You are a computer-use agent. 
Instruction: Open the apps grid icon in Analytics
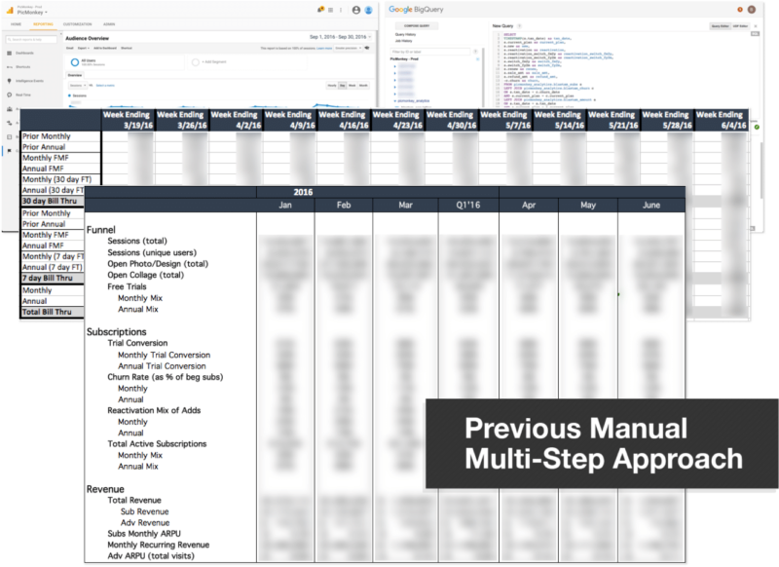pyautogui.click(x=331, y=10)
